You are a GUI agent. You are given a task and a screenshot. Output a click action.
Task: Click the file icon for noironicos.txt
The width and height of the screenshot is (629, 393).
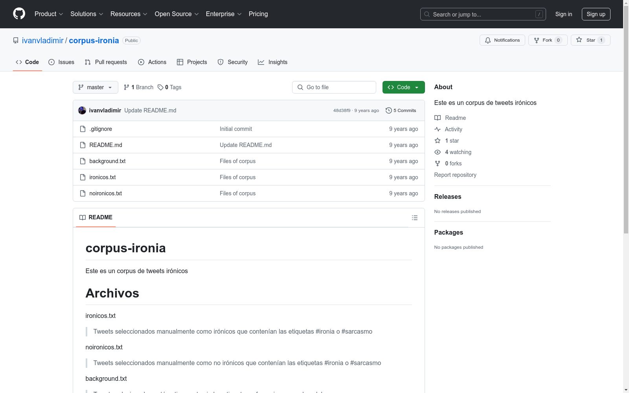pyautogui.click(x=83, y=193)
